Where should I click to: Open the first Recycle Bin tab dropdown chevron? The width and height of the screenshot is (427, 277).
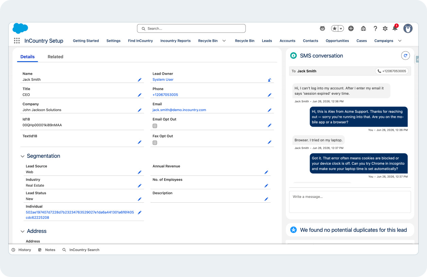click(224, 41)
